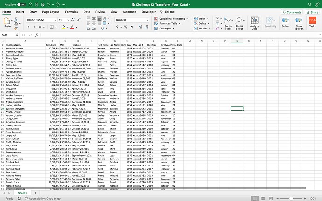The width and height of the screenshot is (322, 201).
Task: Switch to the Formulas tab
Action: pyautogui.click(x=71, y=12)
